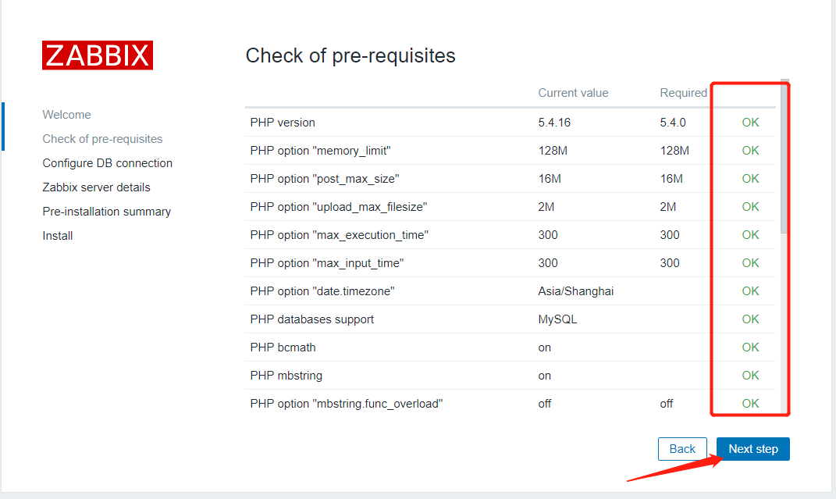
Task: Click the memory_limit option row
Action: tap(510, 151)
